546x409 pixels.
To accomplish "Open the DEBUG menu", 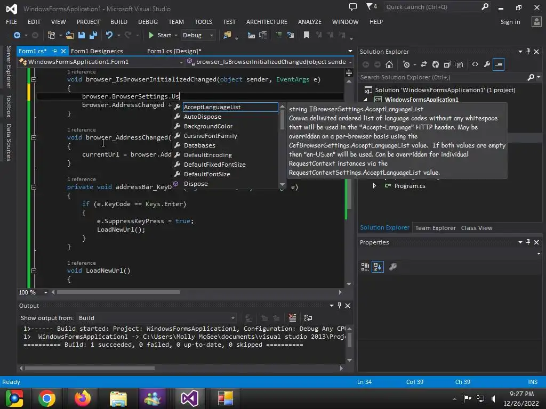I will (x=148, y=22).
